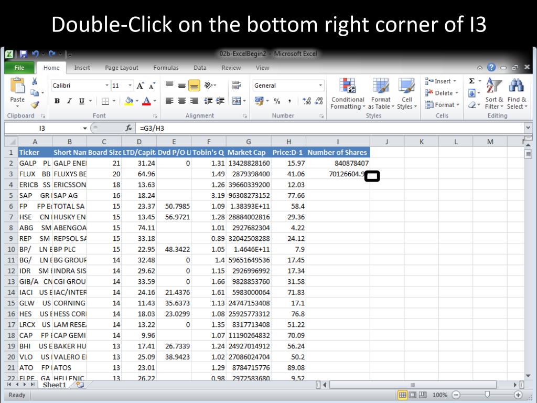Click the zoom slider handle
537x403 pixels.
click(x=487, y=395)
